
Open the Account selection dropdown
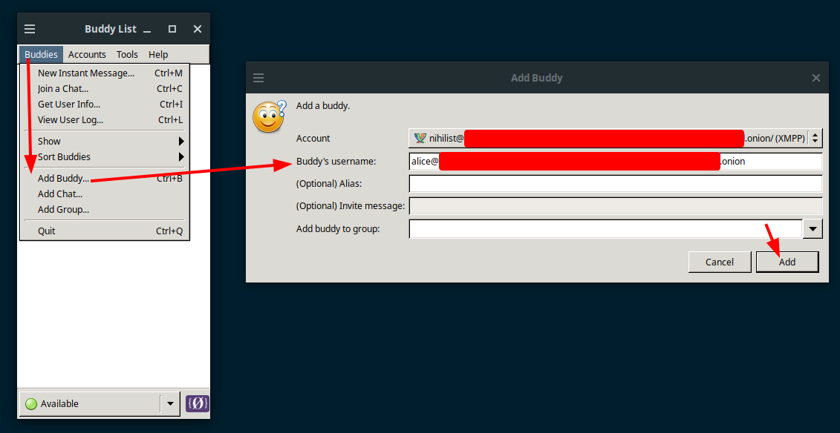point(615,138)
